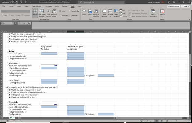Click the horizontal scrollbar

click(150, 118)
